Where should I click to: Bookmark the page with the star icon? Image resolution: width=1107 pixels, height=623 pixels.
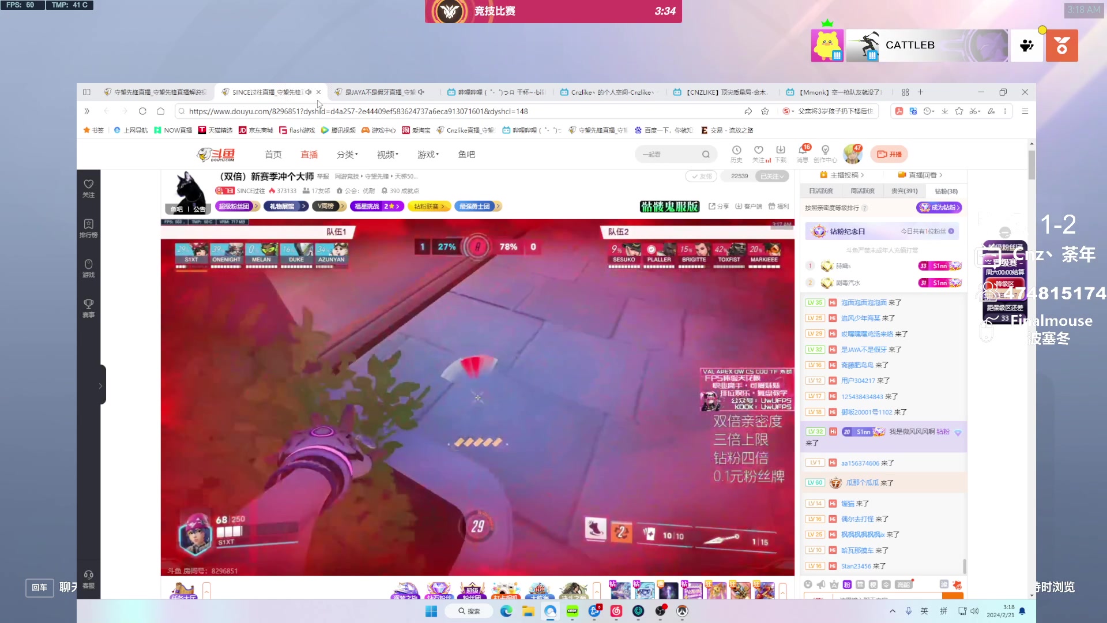coord(765,111)
